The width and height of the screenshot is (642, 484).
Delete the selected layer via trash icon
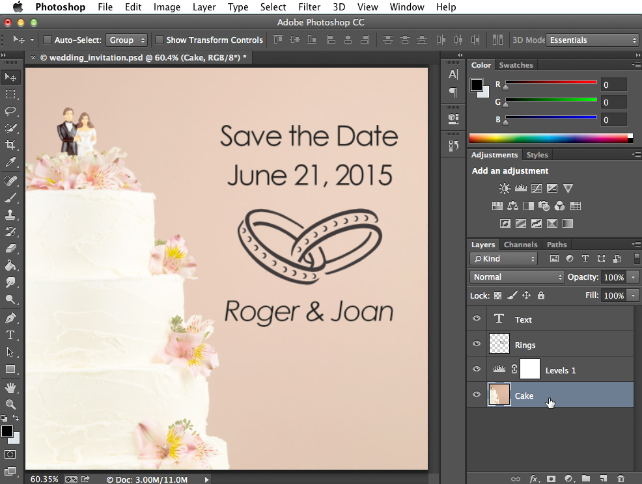[621, 477]
